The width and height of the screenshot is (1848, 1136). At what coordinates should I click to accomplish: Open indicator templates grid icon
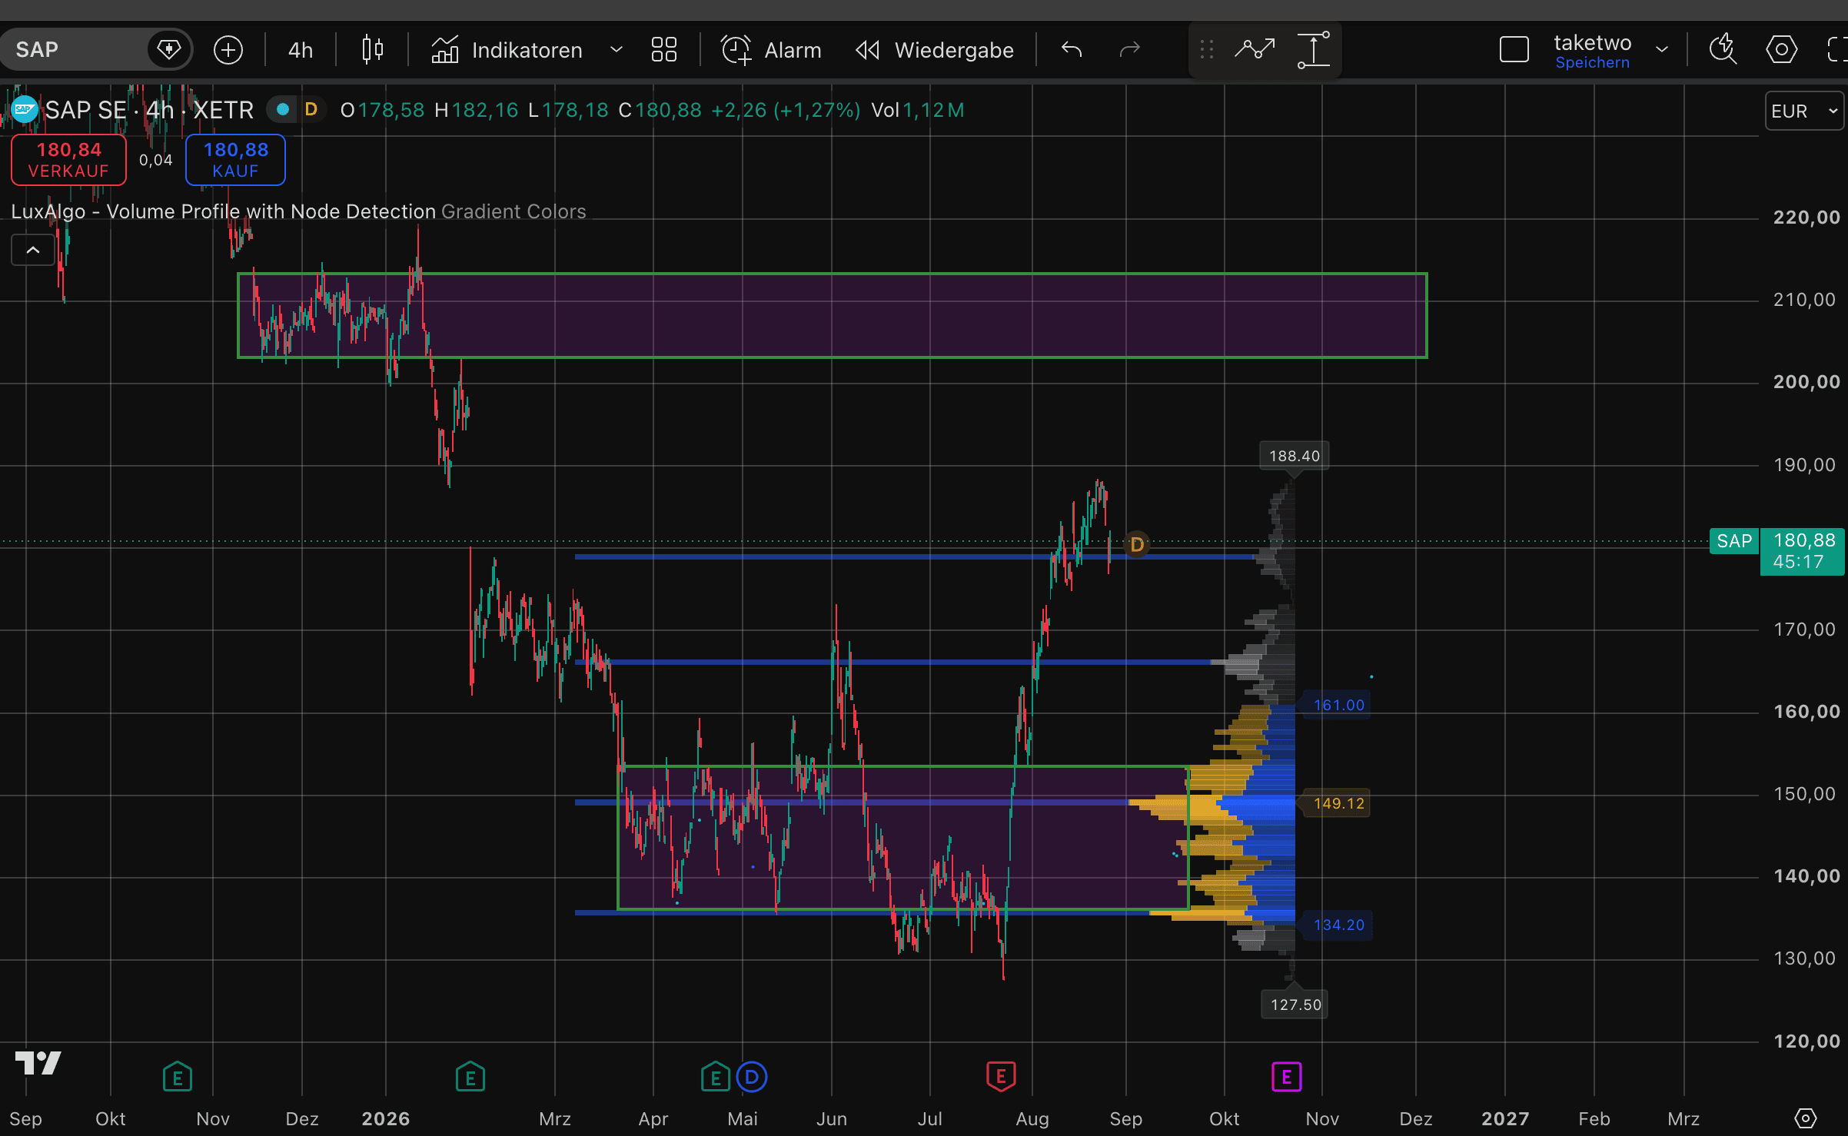coord(663,50)
